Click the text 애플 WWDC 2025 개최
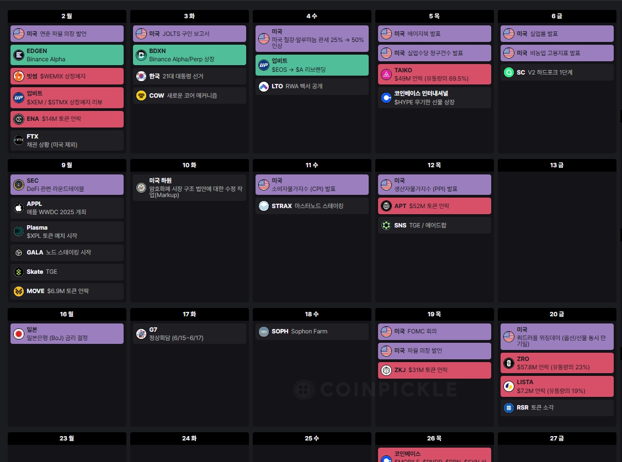 point(56,212)
